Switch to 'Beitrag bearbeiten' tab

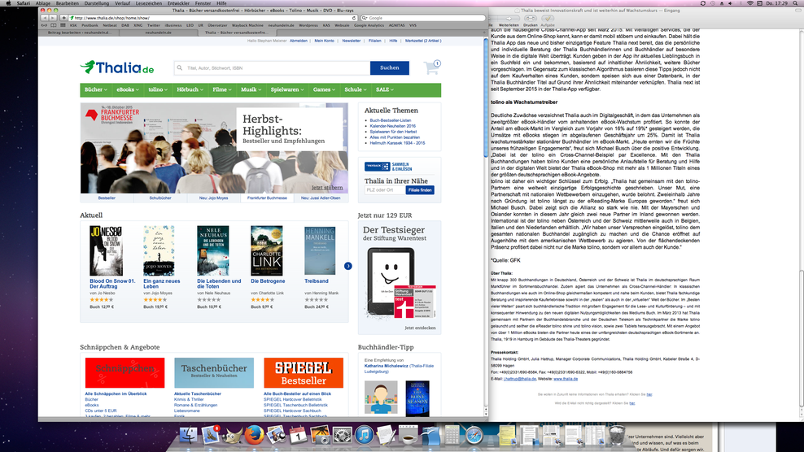(78, 33)
